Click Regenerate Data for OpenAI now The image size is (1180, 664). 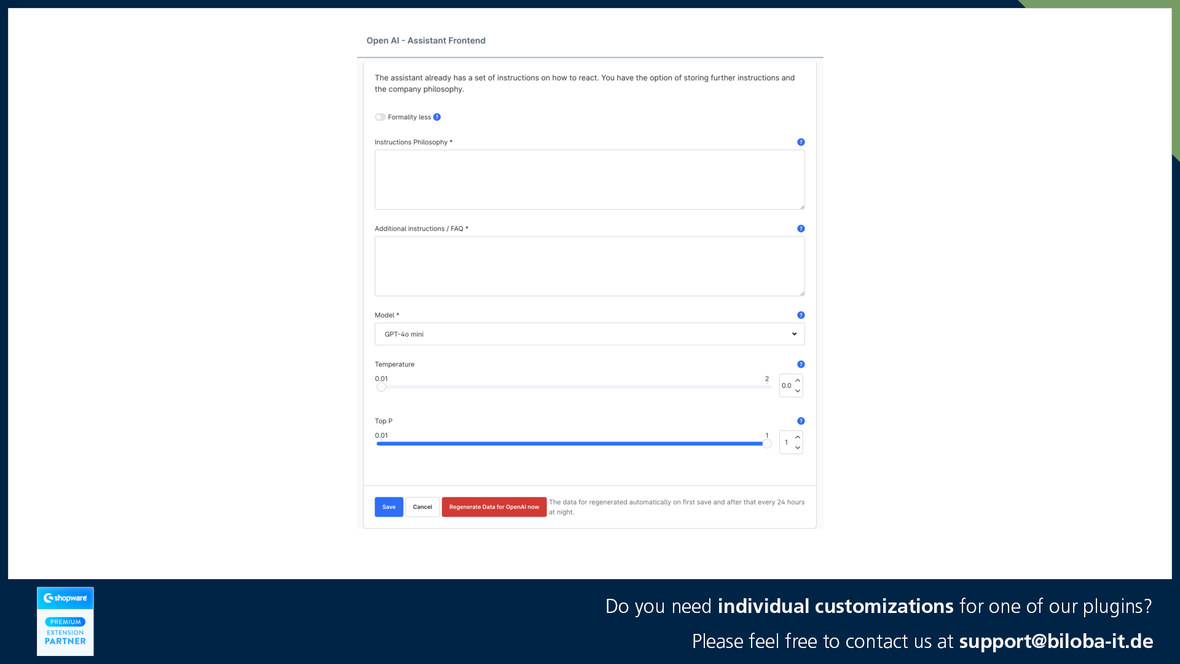coord(494,507)
